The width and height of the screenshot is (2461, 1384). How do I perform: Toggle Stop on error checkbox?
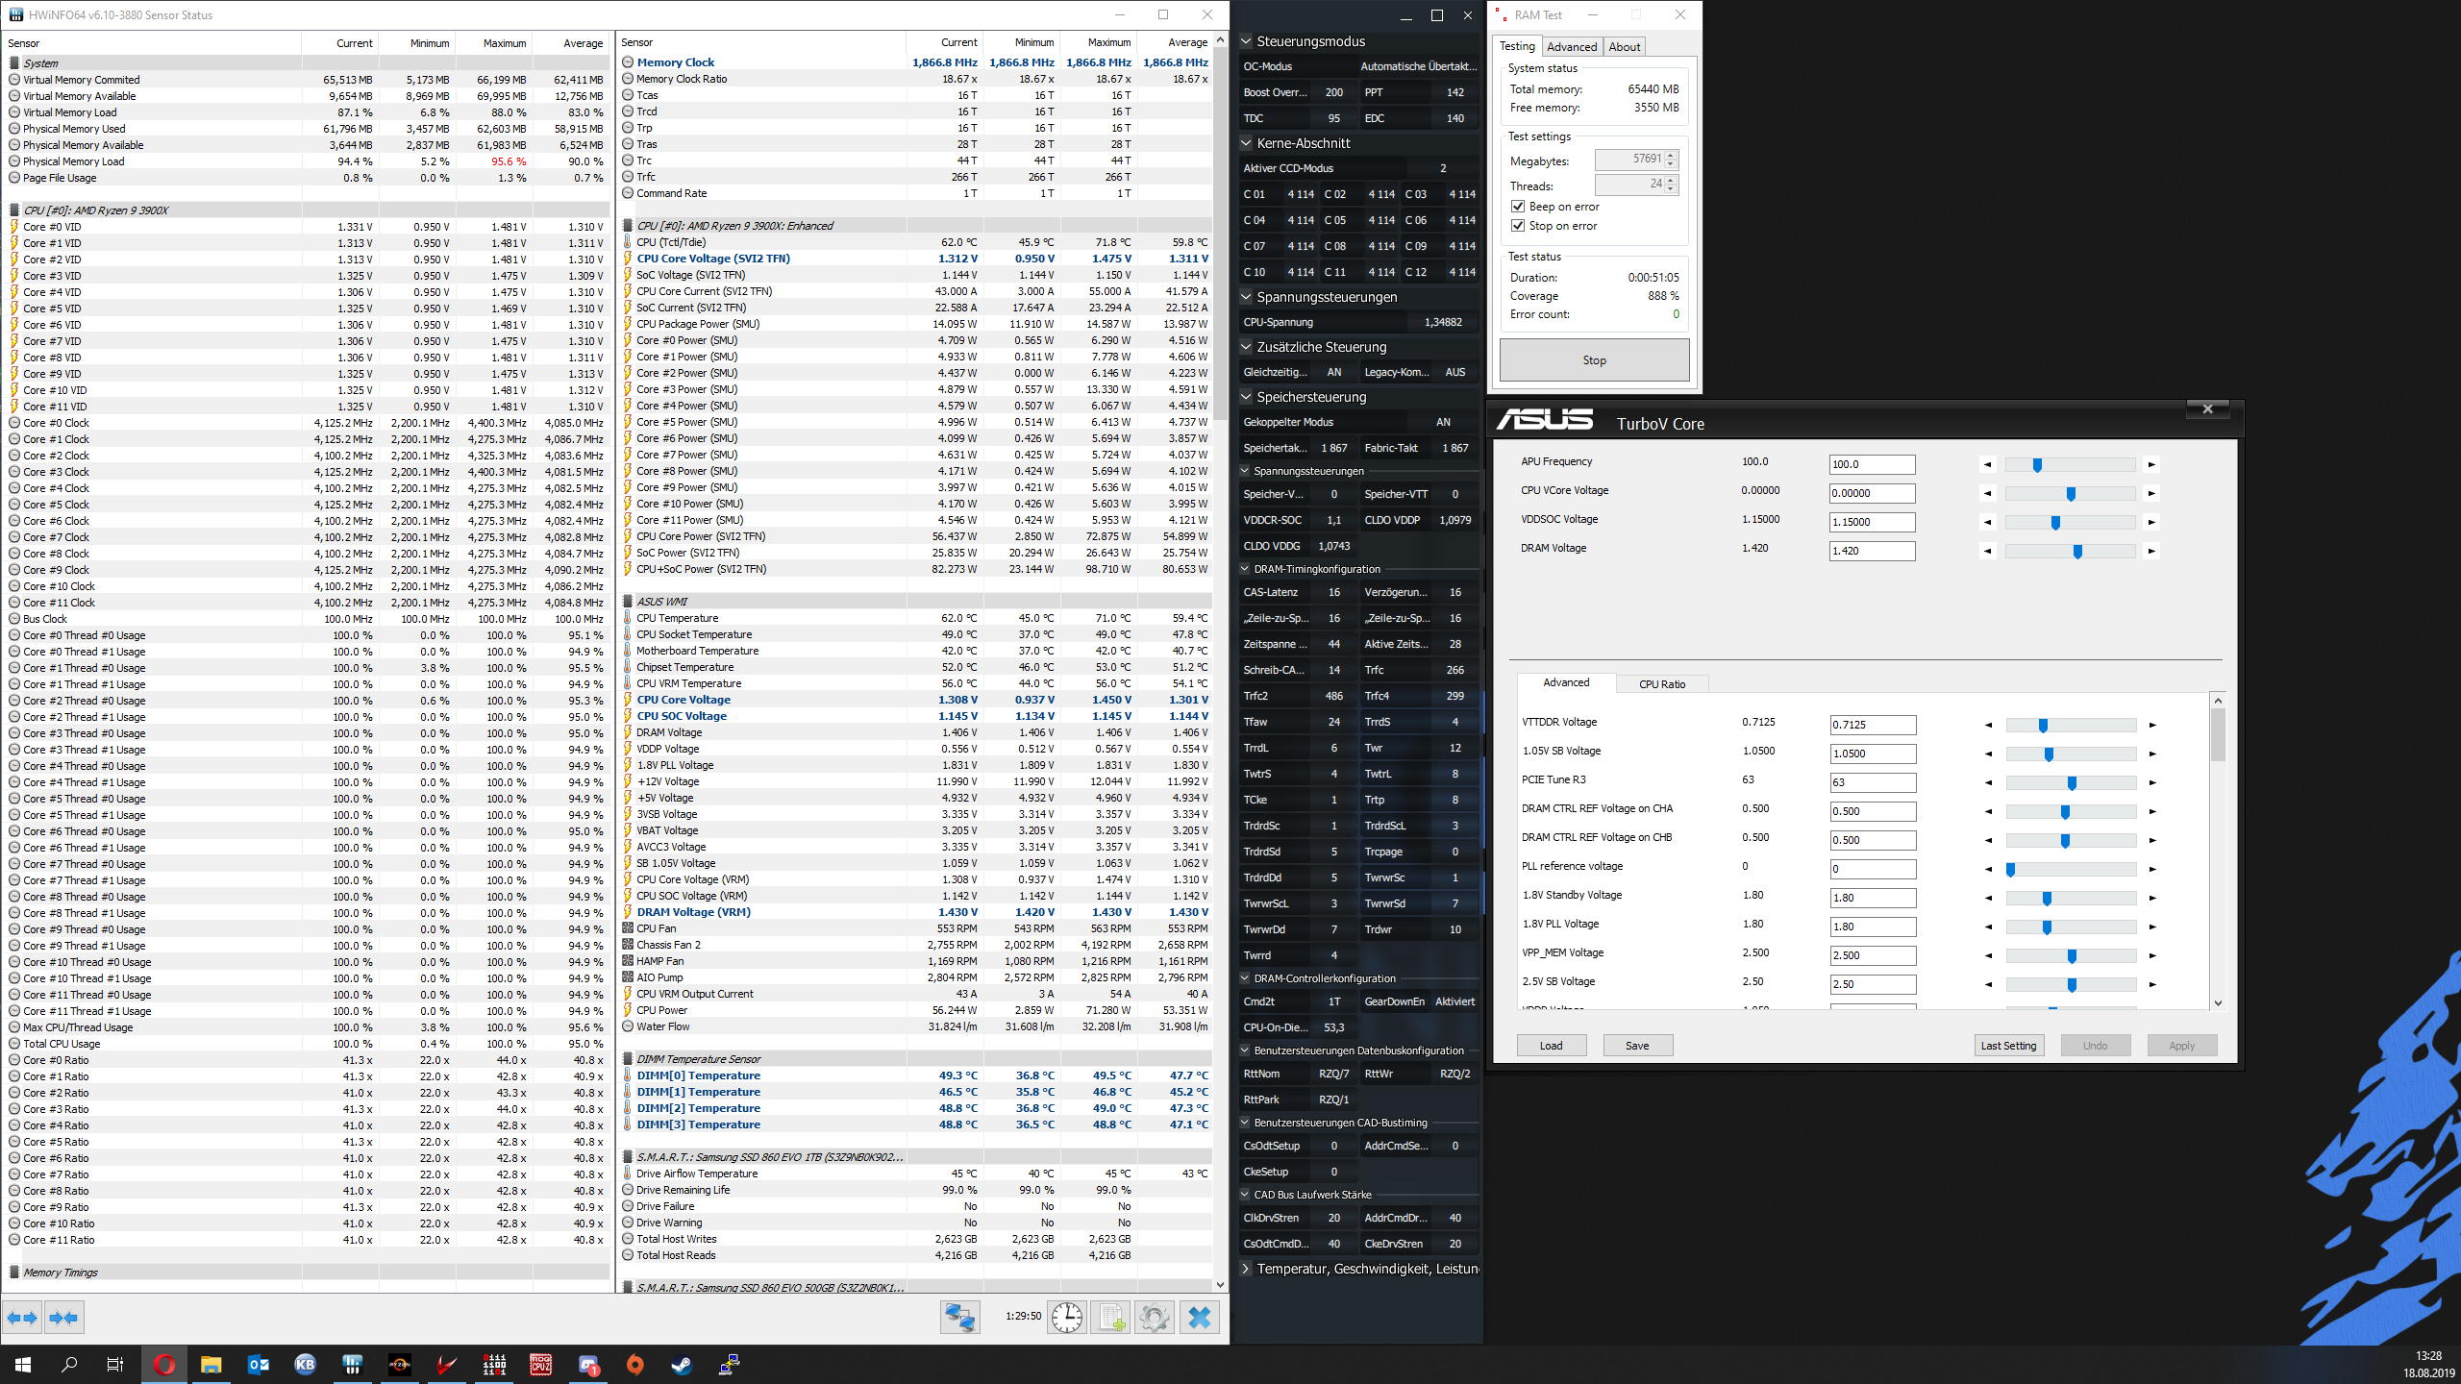click(1518, 226)
